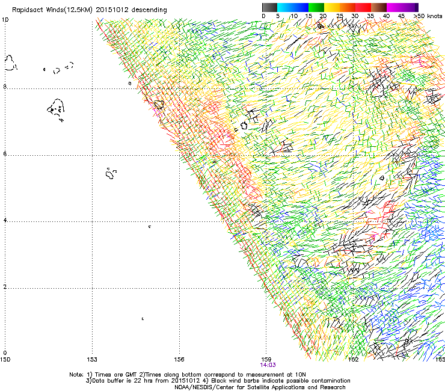Click the gray 0-5 knots legend swatch

pos(269,7)
